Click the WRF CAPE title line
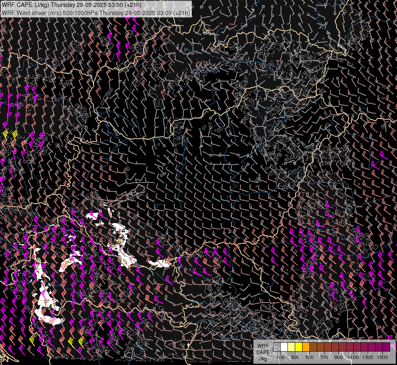 click(71, 5)
